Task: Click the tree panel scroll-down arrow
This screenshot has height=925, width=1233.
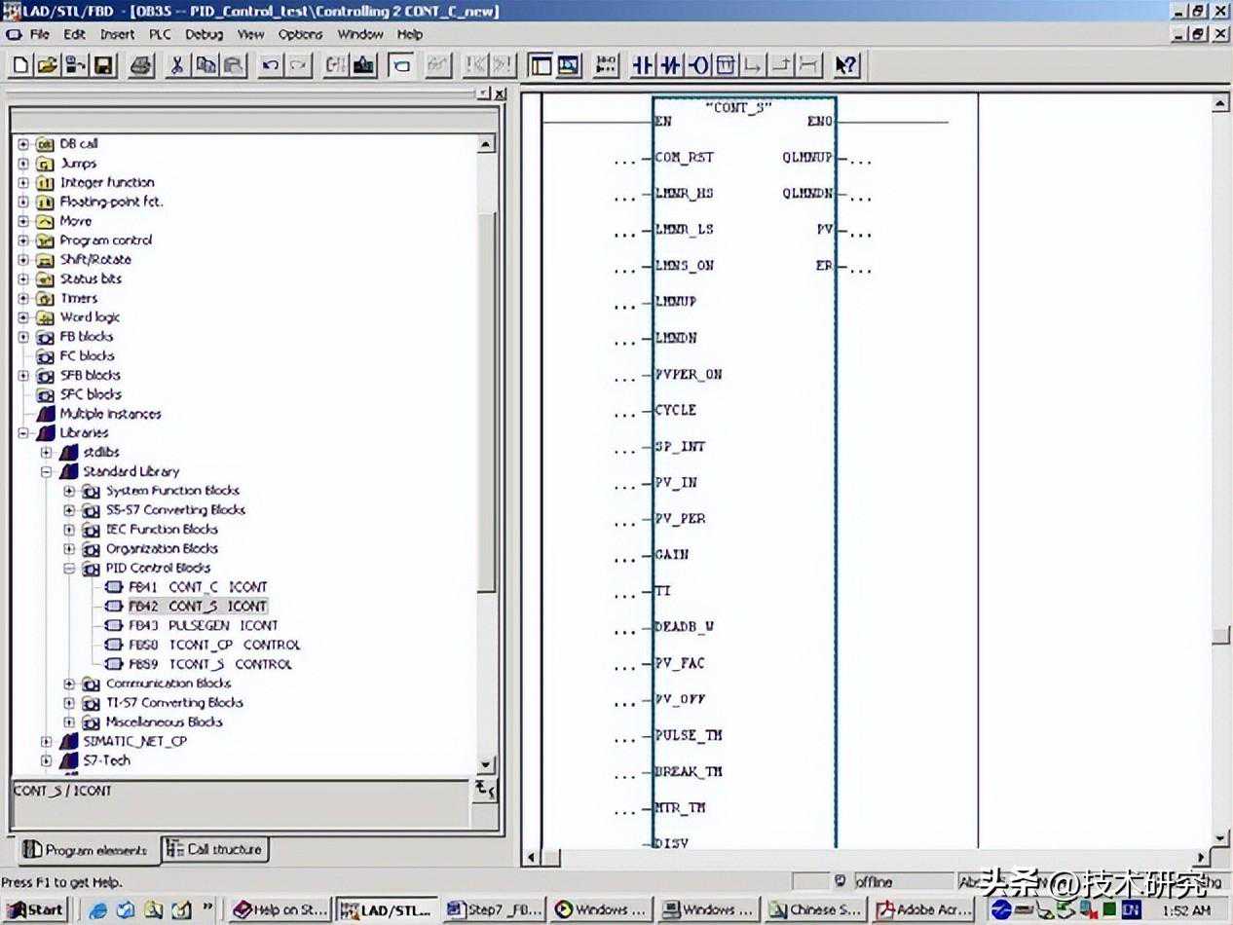Action: (486, 765)
